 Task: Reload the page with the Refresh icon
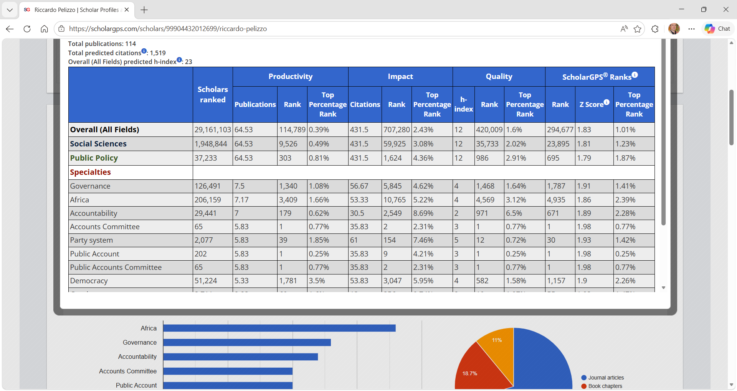[x=27, y=29]
